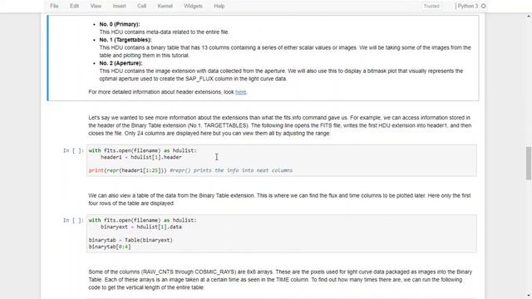Open the Insert menu

coord(119,6)
